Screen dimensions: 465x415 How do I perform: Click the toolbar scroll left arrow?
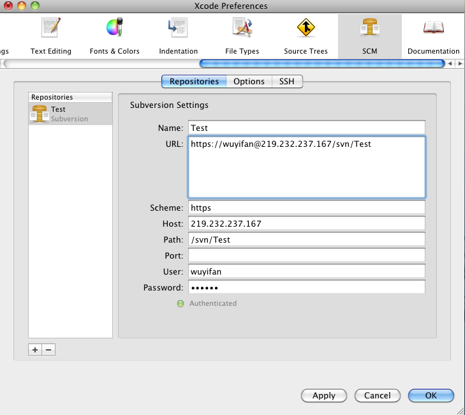(450, 63)
